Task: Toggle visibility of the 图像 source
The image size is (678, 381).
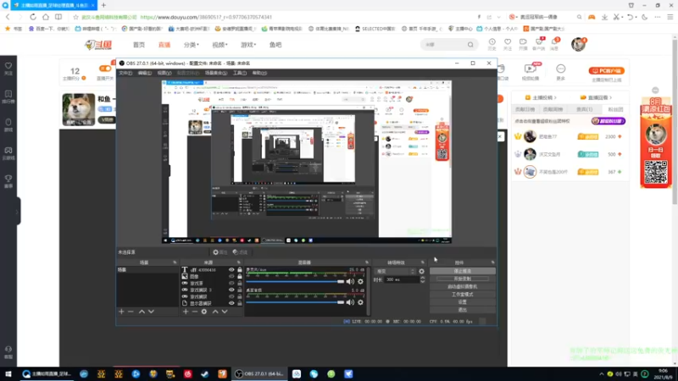Action: (231, 277)
